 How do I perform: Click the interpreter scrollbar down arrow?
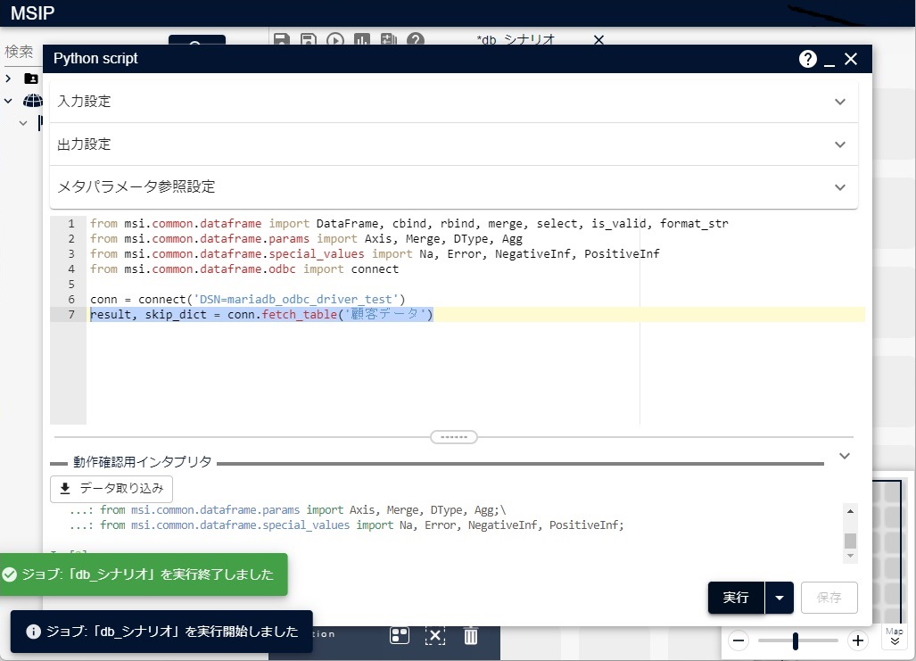851,556
